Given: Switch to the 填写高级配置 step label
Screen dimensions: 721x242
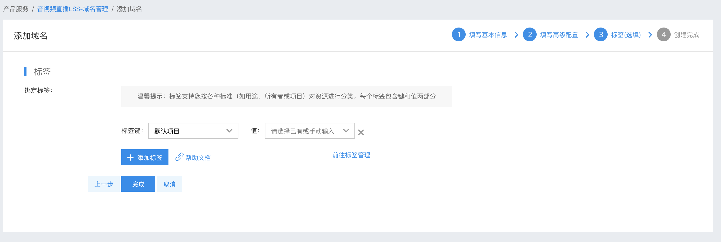Looking at the screenshot, I should point(559,35).
